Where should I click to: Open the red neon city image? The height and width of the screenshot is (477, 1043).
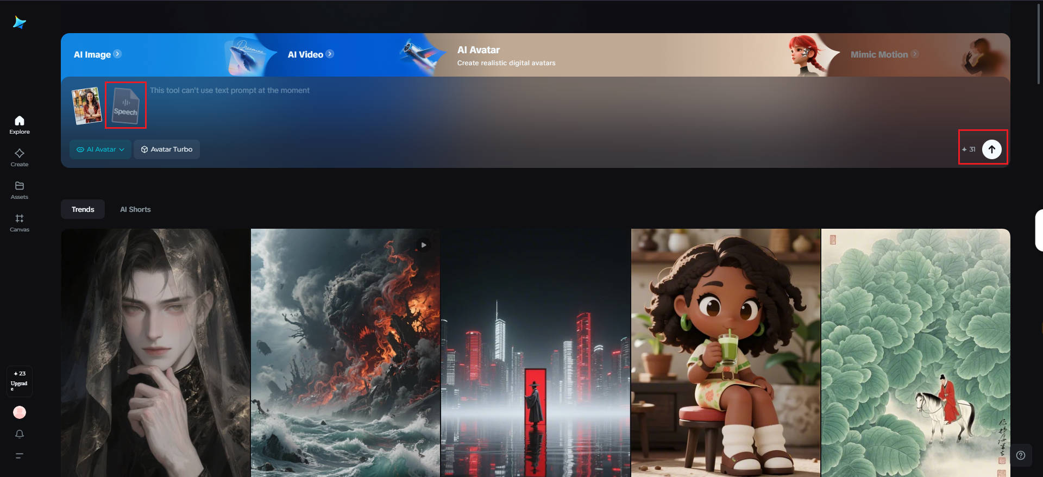(x=536, y=353)
